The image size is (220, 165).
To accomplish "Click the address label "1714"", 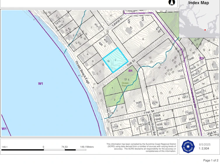I will 115,127.
